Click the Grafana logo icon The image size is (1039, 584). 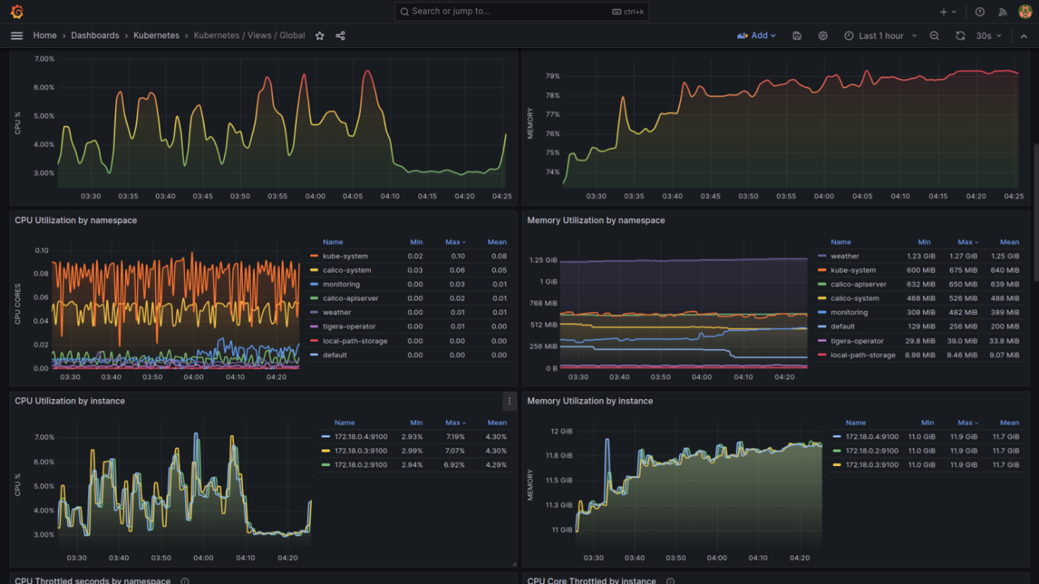[17, 11]
